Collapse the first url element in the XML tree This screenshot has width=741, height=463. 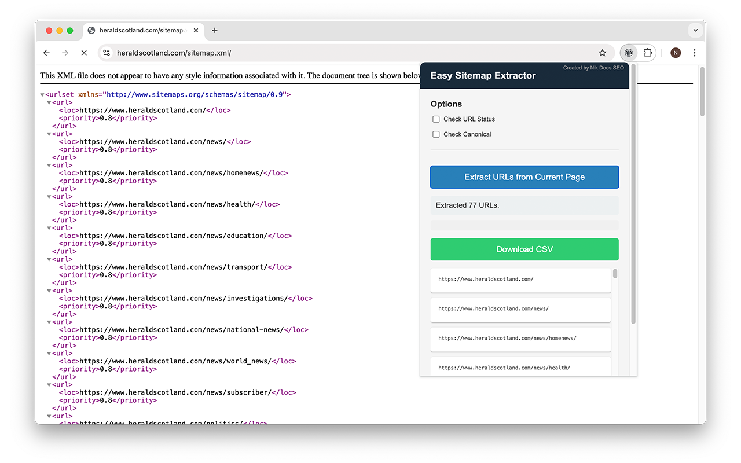(48, 102)
